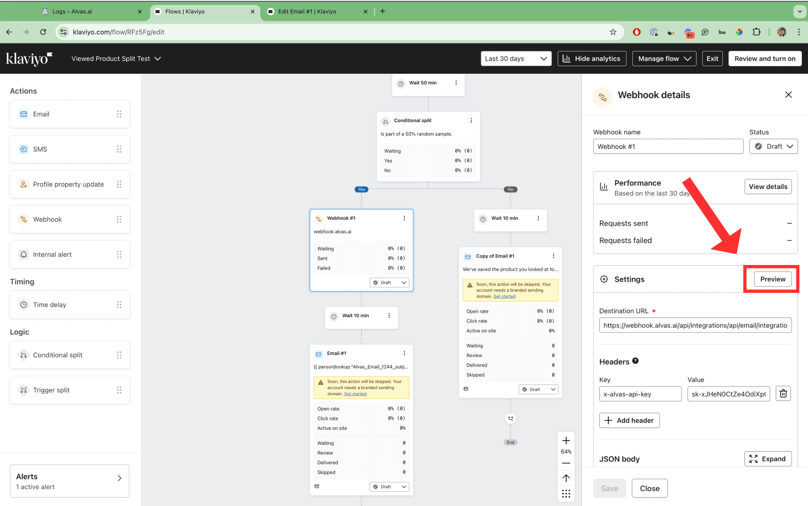Open the Last 30 days dropdown
808x506 pixels.
516,59
